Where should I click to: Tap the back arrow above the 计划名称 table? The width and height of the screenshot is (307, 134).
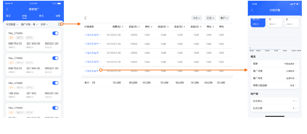click(x=85, y=18)
